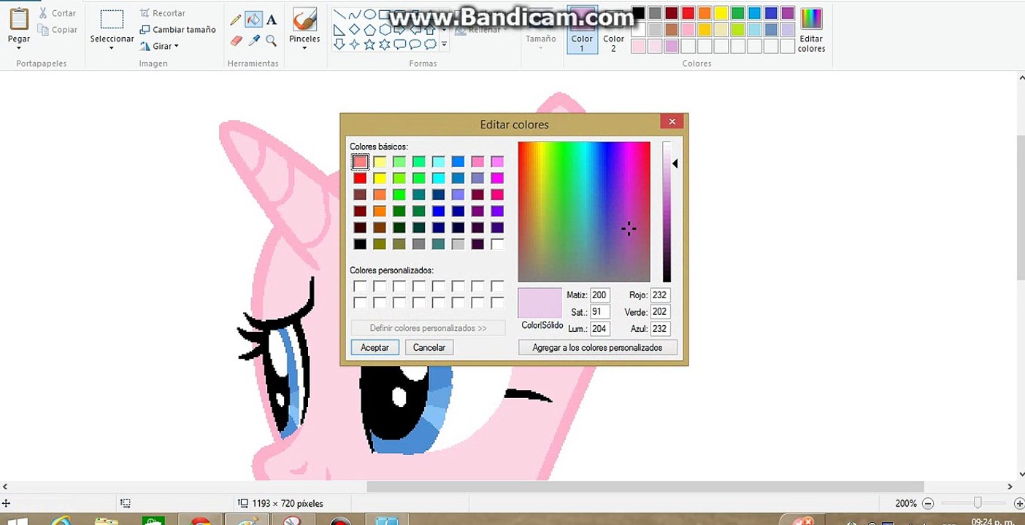This screenshot has height=525, width=1025.
Task: Click the Pinceles brush icon
Action: 304,19
